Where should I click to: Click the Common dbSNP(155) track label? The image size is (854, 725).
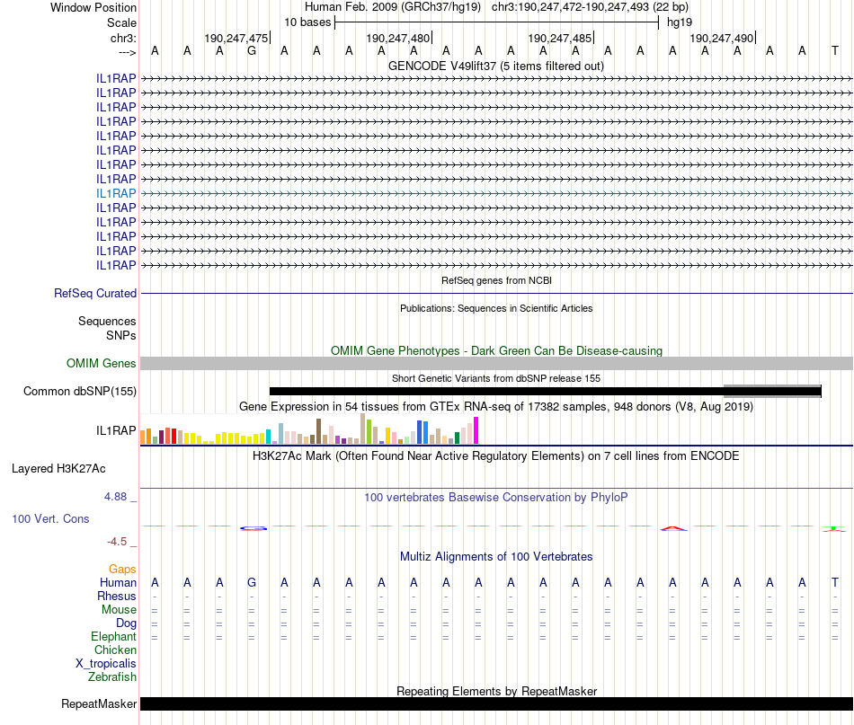(x=80, y=392)
